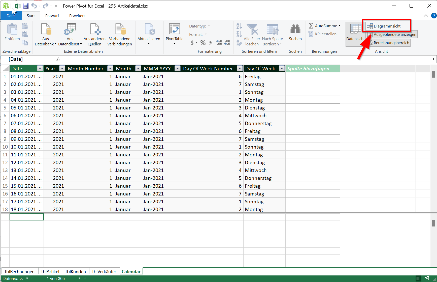Viewport: 437px width, 282px height.
Task: Open Day Of Week Number filter dropdown
Action: point(240,68)
